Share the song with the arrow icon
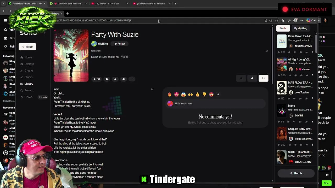The image size is (335, 188). pyautogui.click(x=252, y=78)
